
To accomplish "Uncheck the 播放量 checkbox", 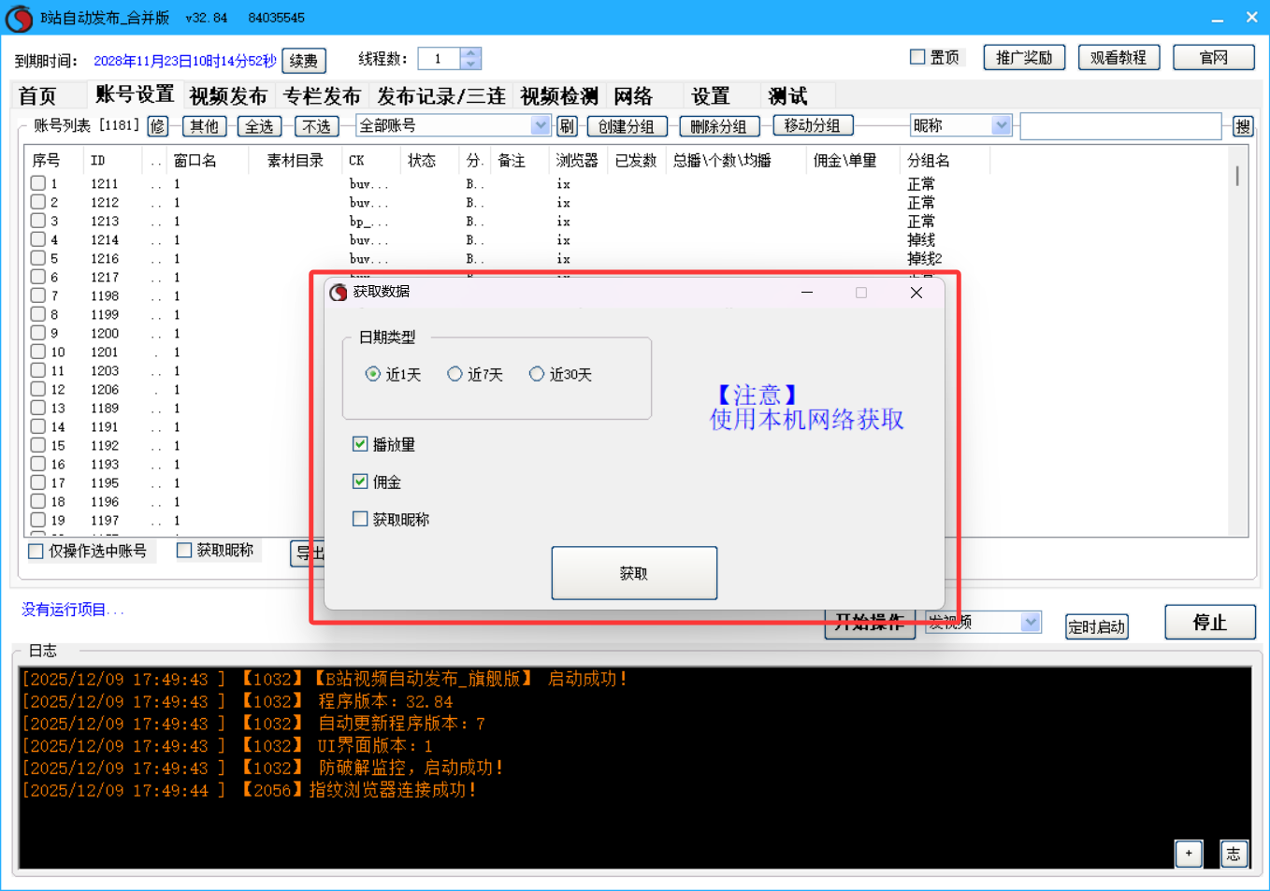I will (x=360, y=444).
